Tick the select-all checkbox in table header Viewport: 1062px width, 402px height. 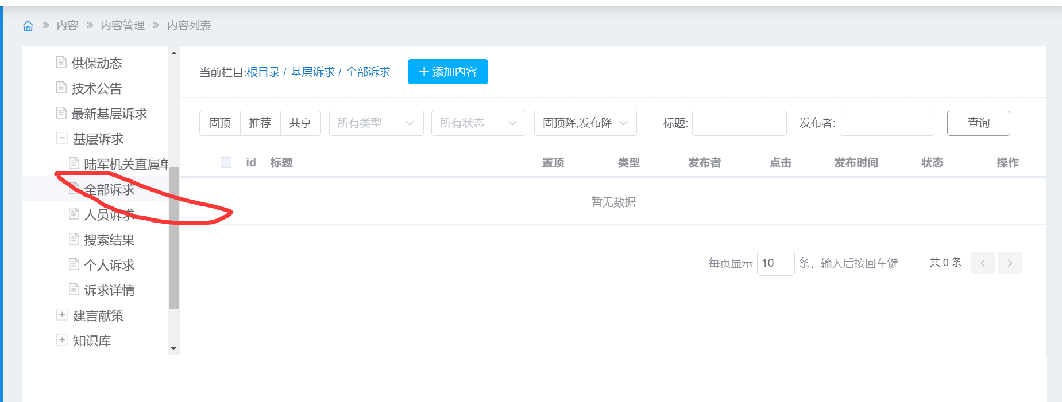226,163
